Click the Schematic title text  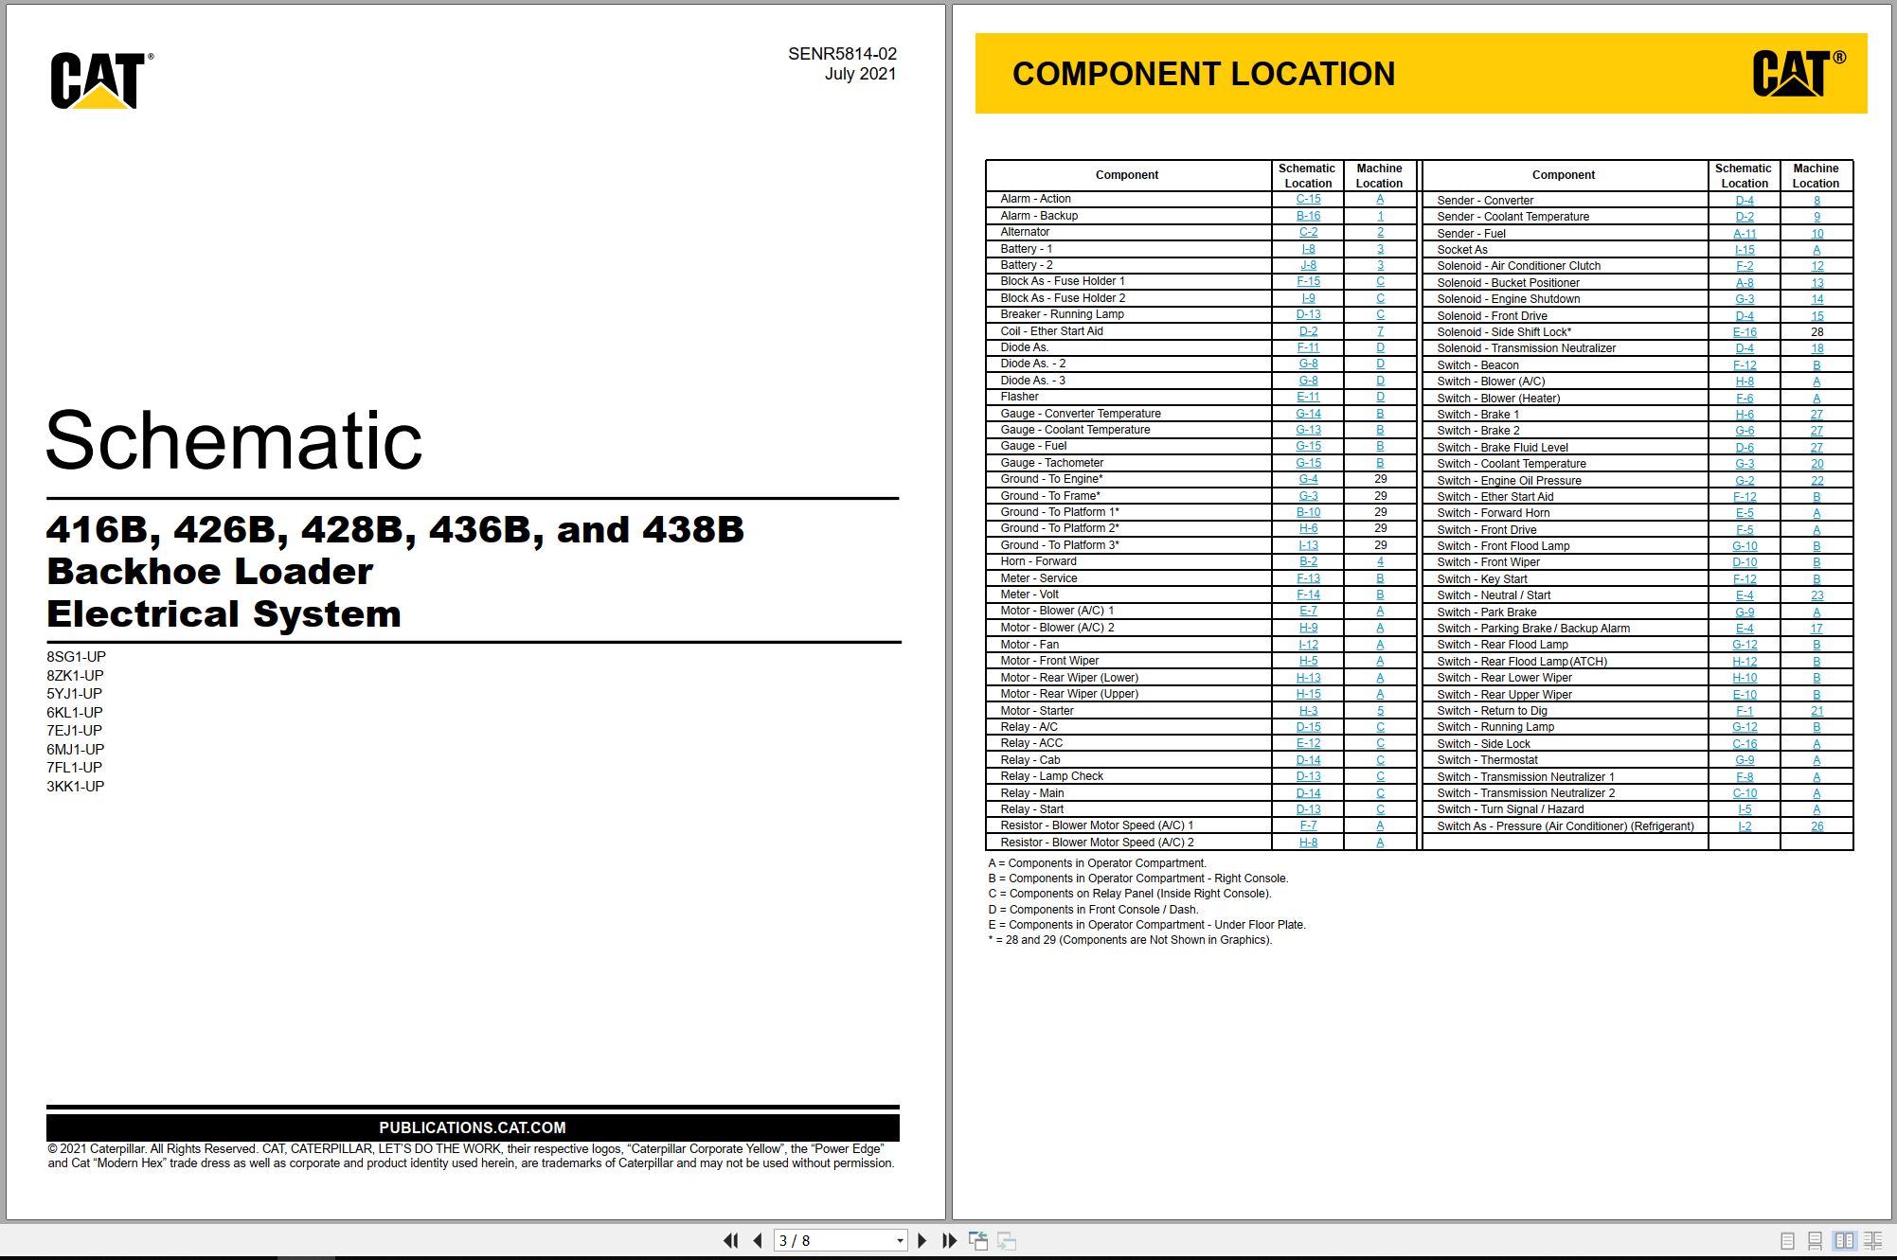click(x=234, y=440)
